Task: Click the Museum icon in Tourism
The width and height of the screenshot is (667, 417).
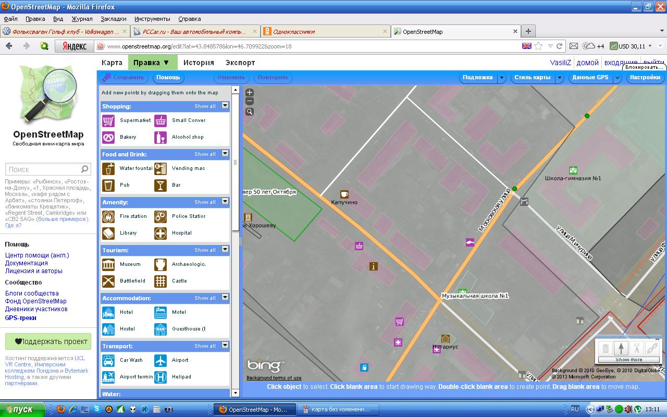Action: [x=108, y=264]
